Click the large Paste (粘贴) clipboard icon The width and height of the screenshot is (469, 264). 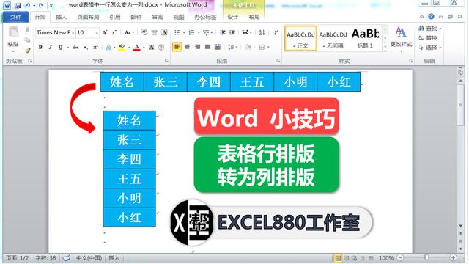point(13,32)
